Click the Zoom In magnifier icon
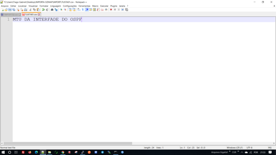The height and width of the screenshot is (155, 276). coord(61,10)
